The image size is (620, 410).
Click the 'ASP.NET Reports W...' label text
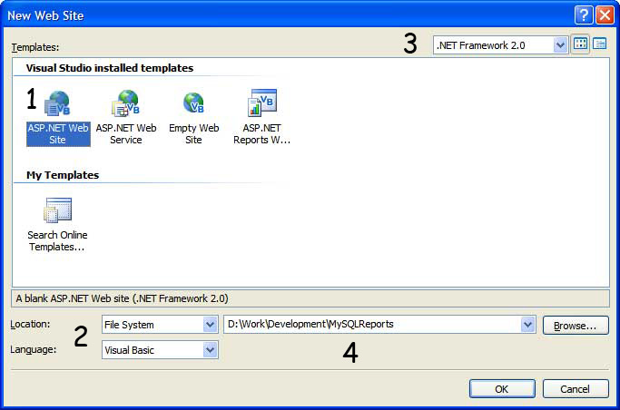click(x=261, y=134)
